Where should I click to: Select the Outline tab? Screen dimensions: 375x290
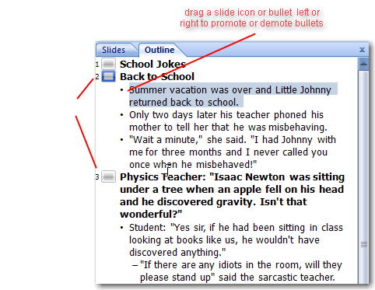coord(159,50)
